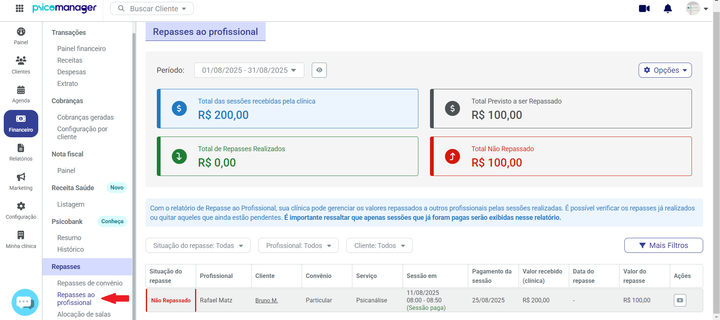
Task: Select the Financeiro sidebar item
Action: click(x=21, y=123)
